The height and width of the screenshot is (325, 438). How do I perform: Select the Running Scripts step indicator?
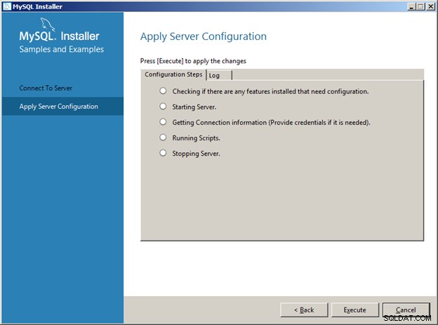tap(163, 137)
